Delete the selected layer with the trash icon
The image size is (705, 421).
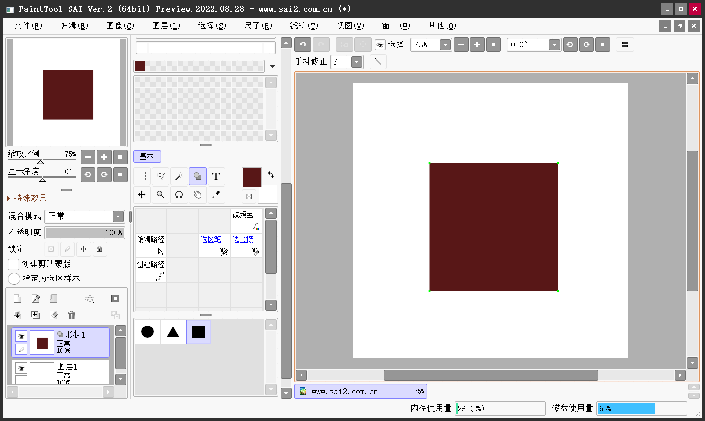click(x=71, y=315)
